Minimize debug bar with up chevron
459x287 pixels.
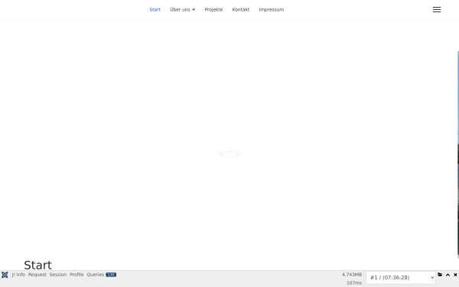click(448, 275)
